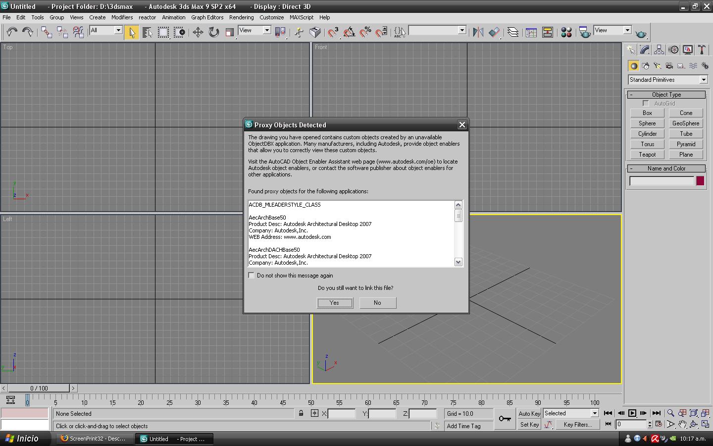
Task: Pick the Rectangular Selection Region tool
Action: tap(163, 32)
